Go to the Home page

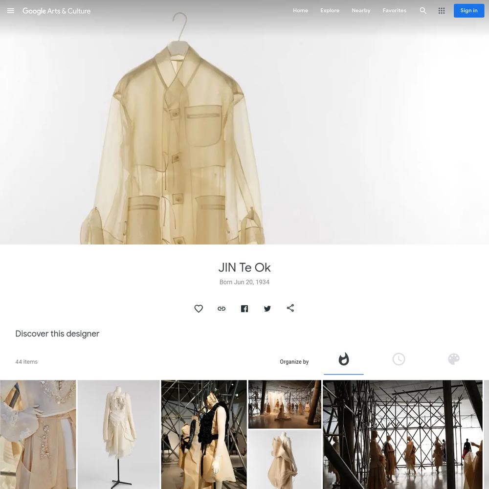click(x=300, y=10)
